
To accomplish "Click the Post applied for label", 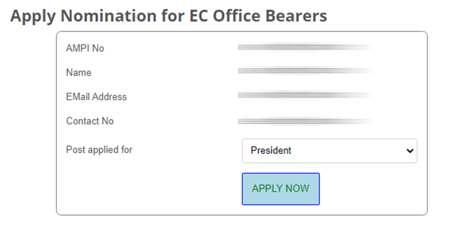I will [99, 150].
